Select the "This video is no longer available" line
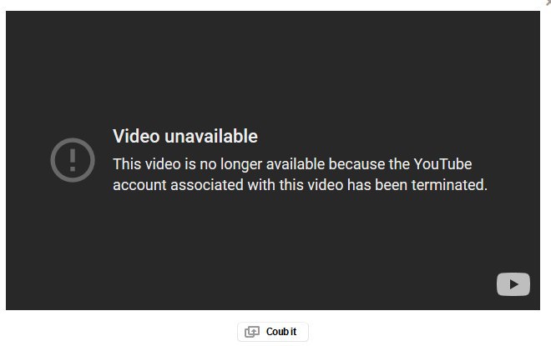 coord(292,164)
